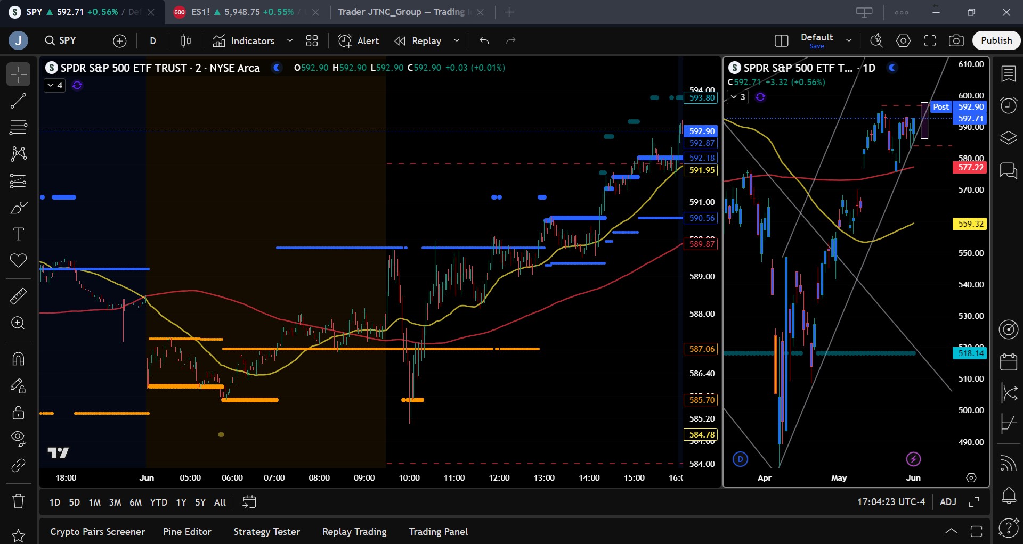Click the Alerts bell icon in right sidebar
Viewport: 1023px width, 544px height.
[1008, 496]
